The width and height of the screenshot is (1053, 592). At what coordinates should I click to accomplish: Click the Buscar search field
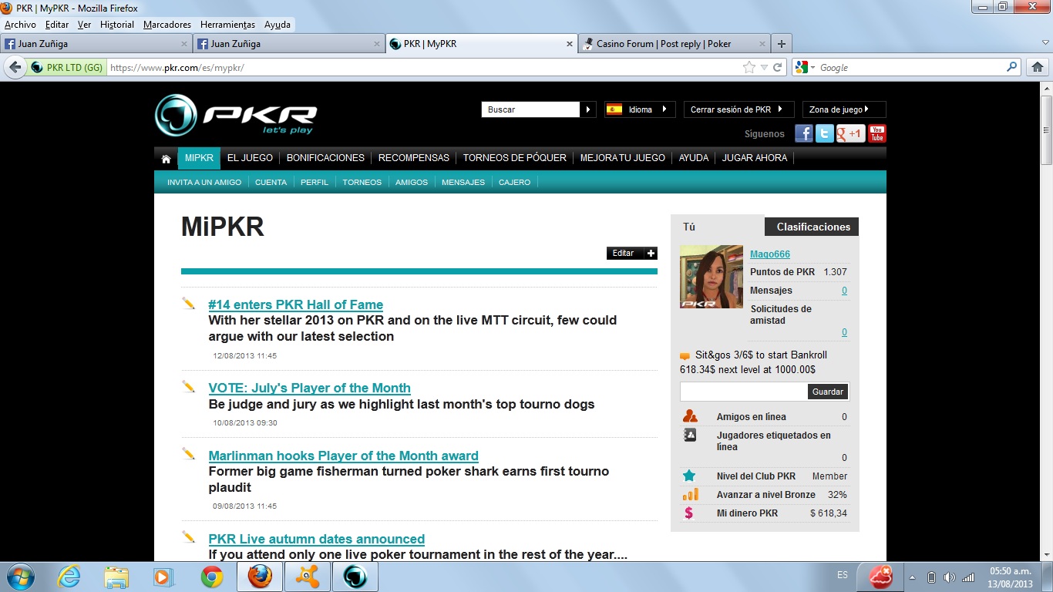(531, 109)
